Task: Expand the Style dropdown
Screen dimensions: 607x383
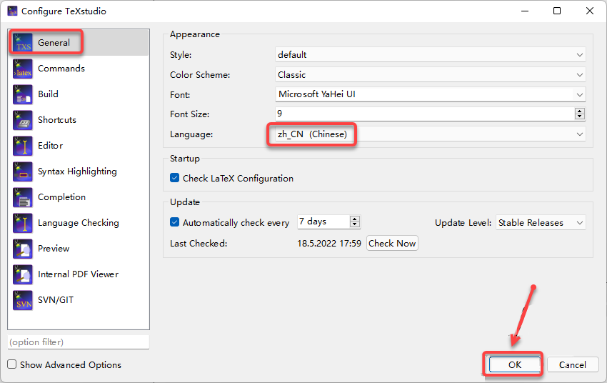Action: click(431, 54)
